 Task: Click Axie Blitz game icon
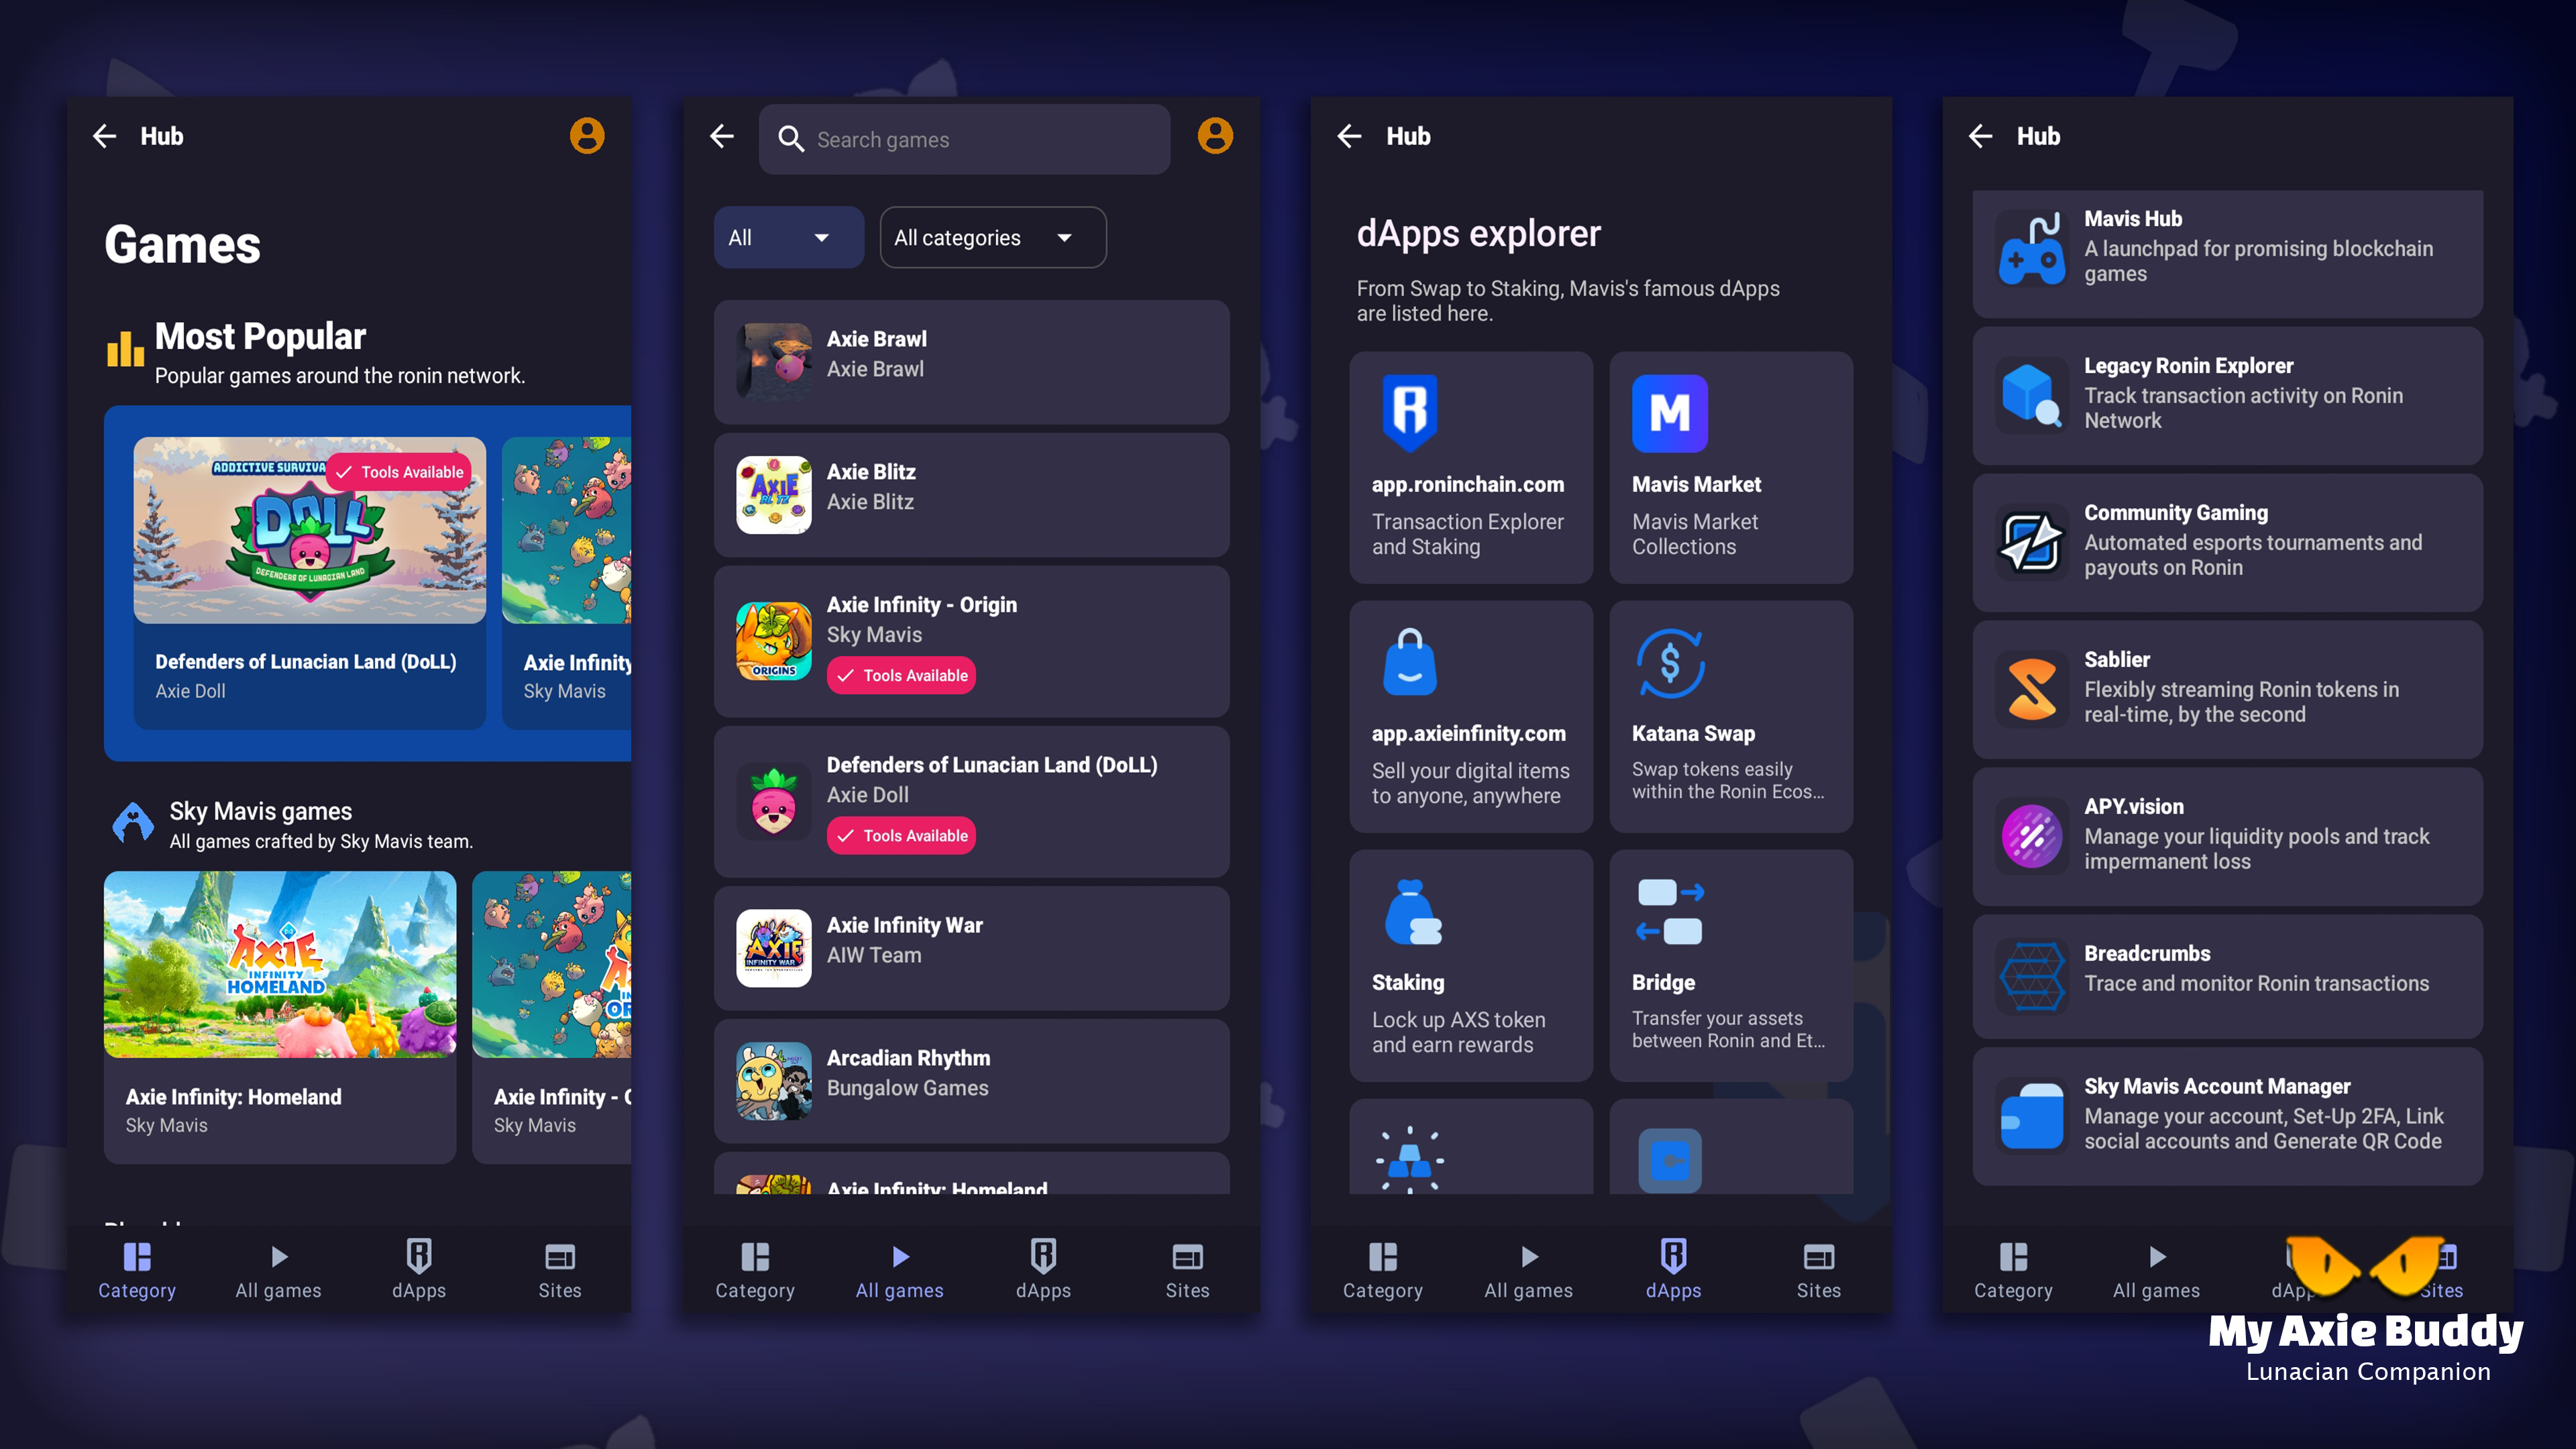click(774, 495)
